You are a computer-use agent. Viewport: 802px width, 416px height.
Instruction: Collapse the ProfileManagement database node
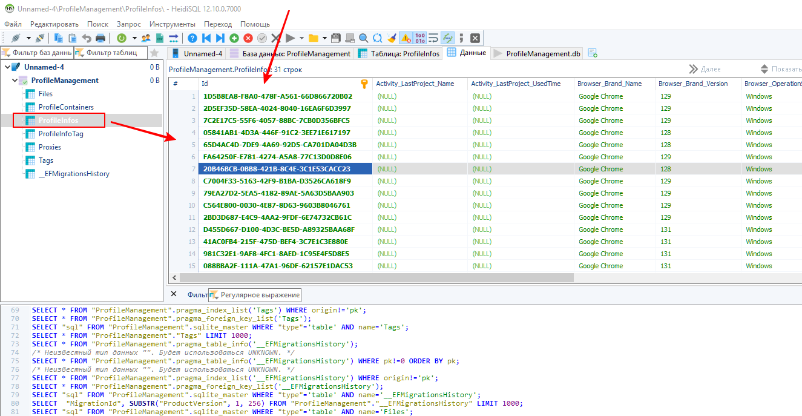pos(15,81)
